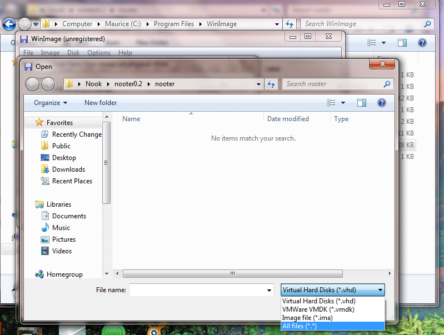Expand the Explorer address bar dropdown
Image resolution: width=444 pixels, height=335 pixels.
click(x=277, y=24)
